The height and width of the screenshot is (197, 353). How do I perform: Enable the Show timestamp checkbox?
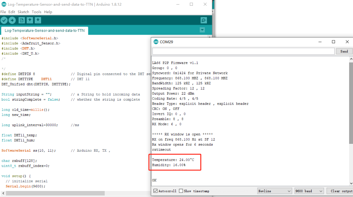(x=181, y=191)
